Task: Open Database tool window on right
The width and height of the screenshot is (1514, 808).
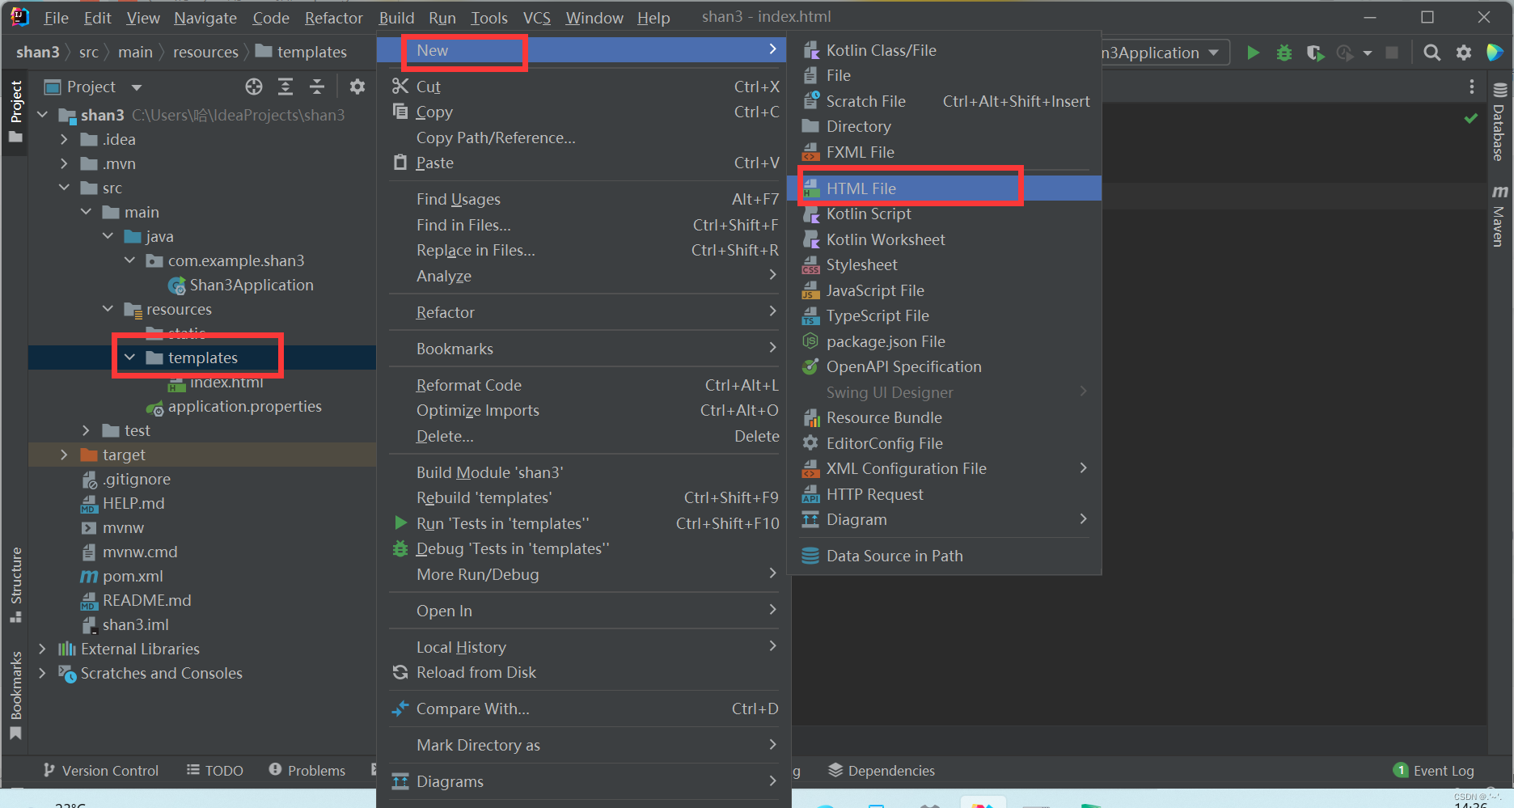Action: (x=1500, y=121)
